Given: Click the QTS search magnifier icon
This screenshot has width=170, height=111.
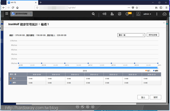Looking at the screenshot, I should pos(93,14).
